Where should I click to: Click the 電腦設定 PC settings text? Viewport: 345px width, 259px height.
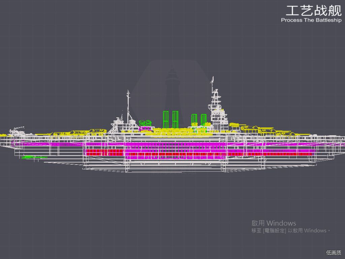click(274, 231)
